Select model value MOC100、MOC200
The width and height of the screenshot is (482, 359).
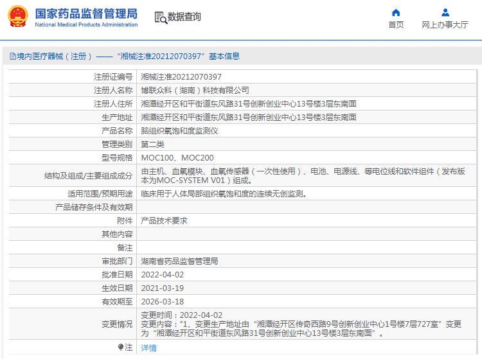(x=177, y=158)
